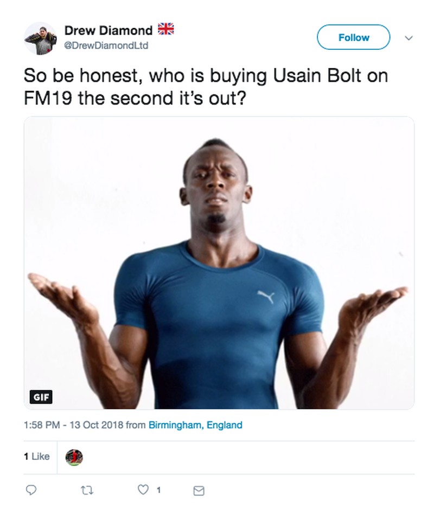The image size is (434, 513).
Task: Open the 1:58 PM - 13 Oct 2018 timestamp
Action: point(73,425)
